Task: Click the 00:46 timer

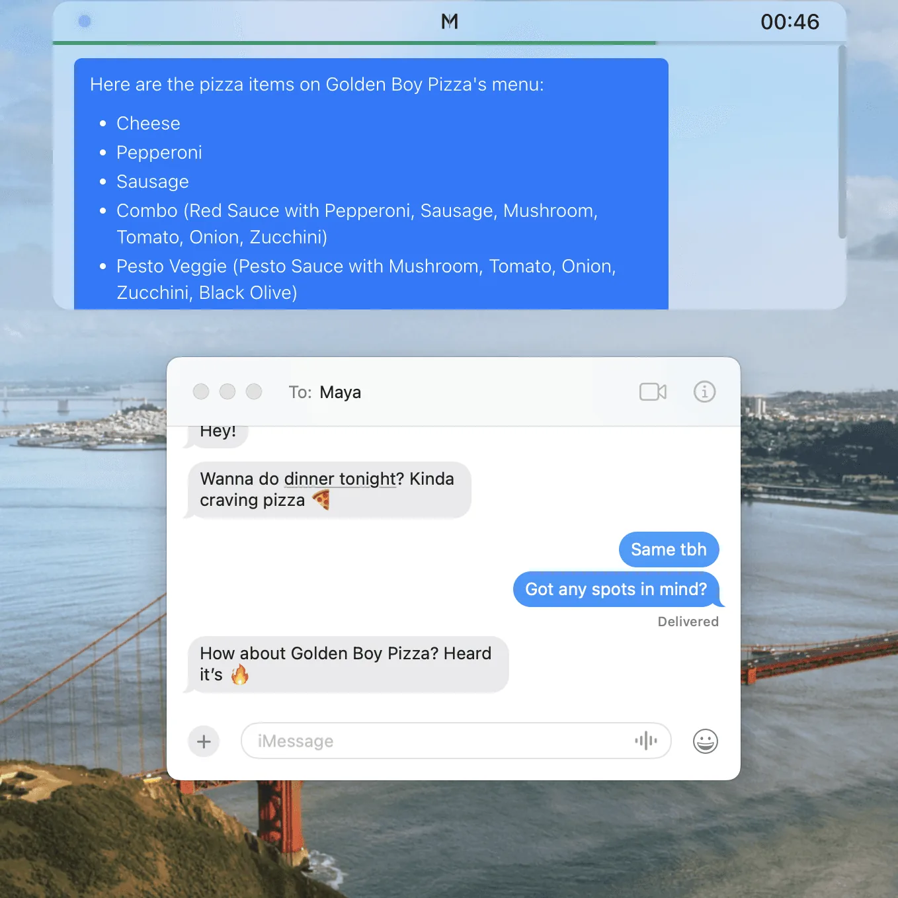Action: (x=790, y=22)
